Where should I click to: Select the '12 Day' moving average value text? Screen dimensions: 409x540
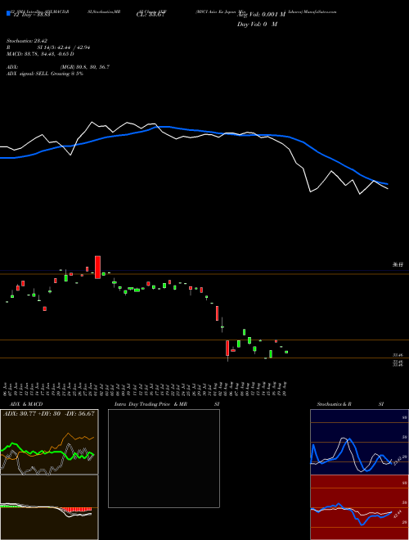click(32, 15)
